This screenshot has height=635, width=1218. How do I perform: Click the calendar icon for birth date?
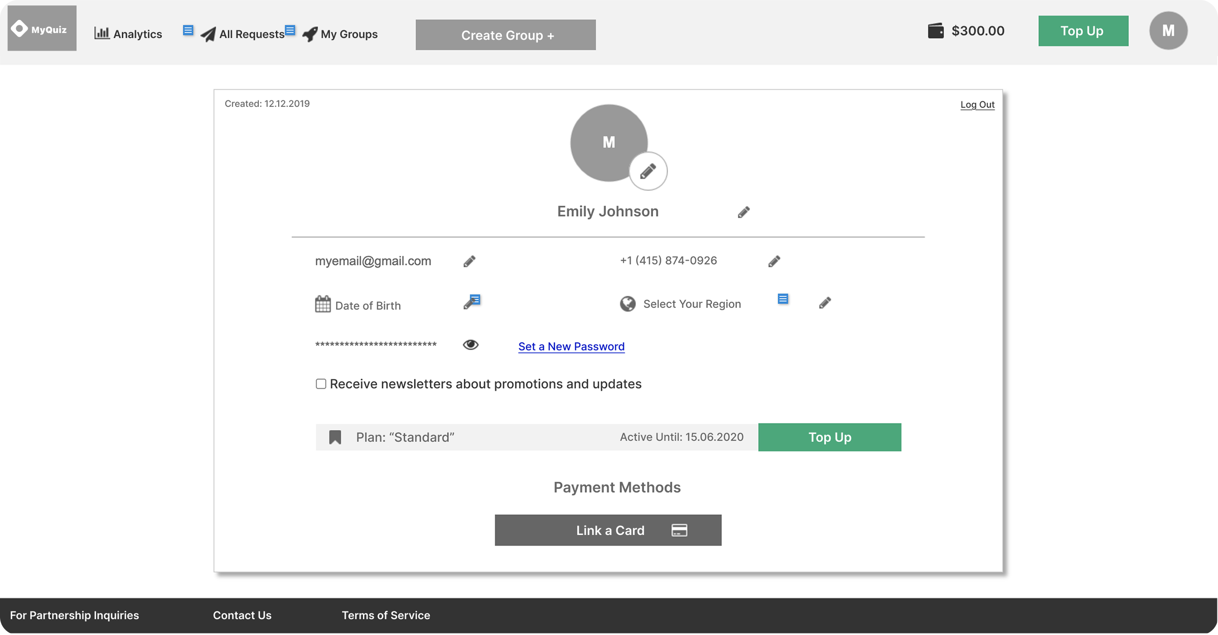(323, 304)
